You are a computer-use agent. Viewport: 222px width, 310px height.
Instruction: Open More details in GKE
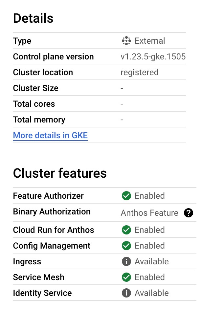[x=50, y=135]
